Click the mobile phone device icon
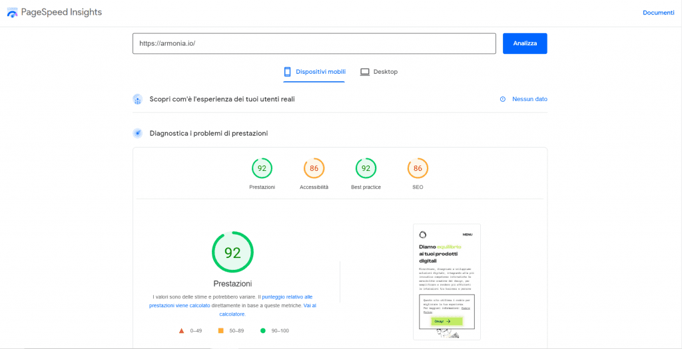682x349 pixels. coord(288,72)
